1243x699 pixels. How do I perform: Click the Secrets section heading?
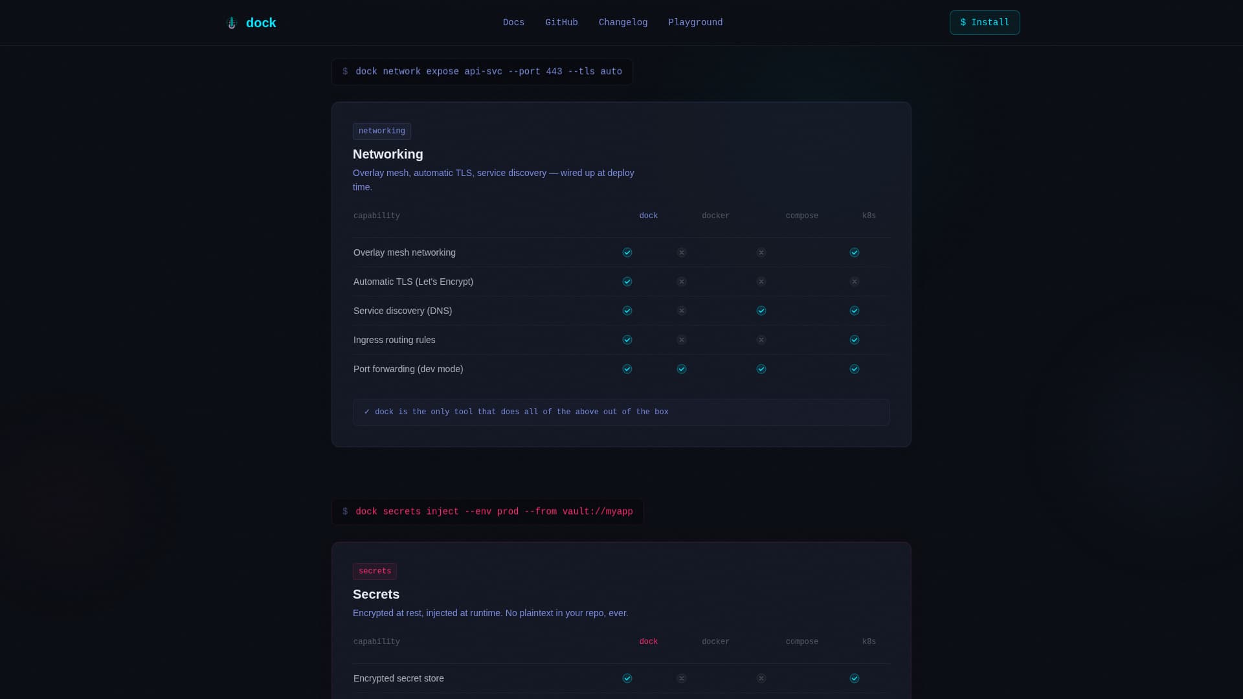pos(376,594)
